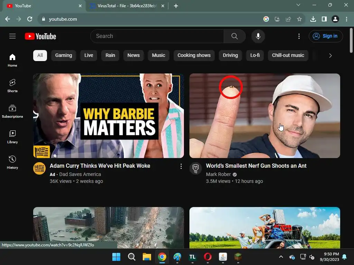The height and width of the screenshot is (265, 354).
Task: Open Windows taskbar search
Action: pos(131,257)
